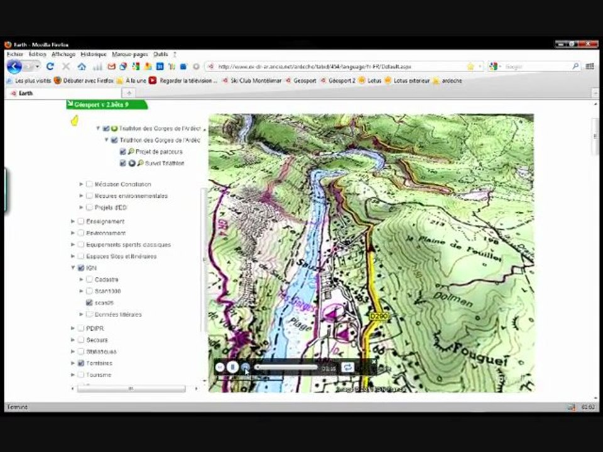Collapse the top Triathlon des Gorges node
603x452 pixels.
pos(98,128)
